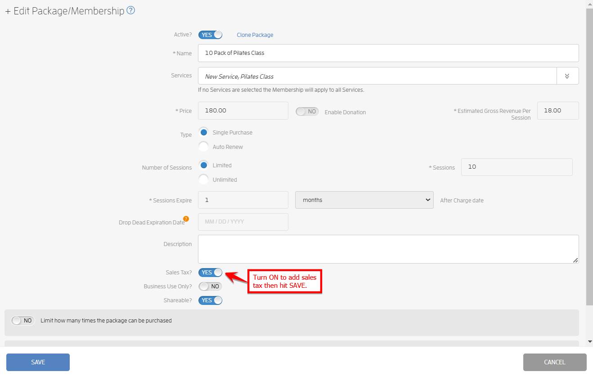
Task: Click the 'Business Use Only?' label
Action: coord(168,286)
